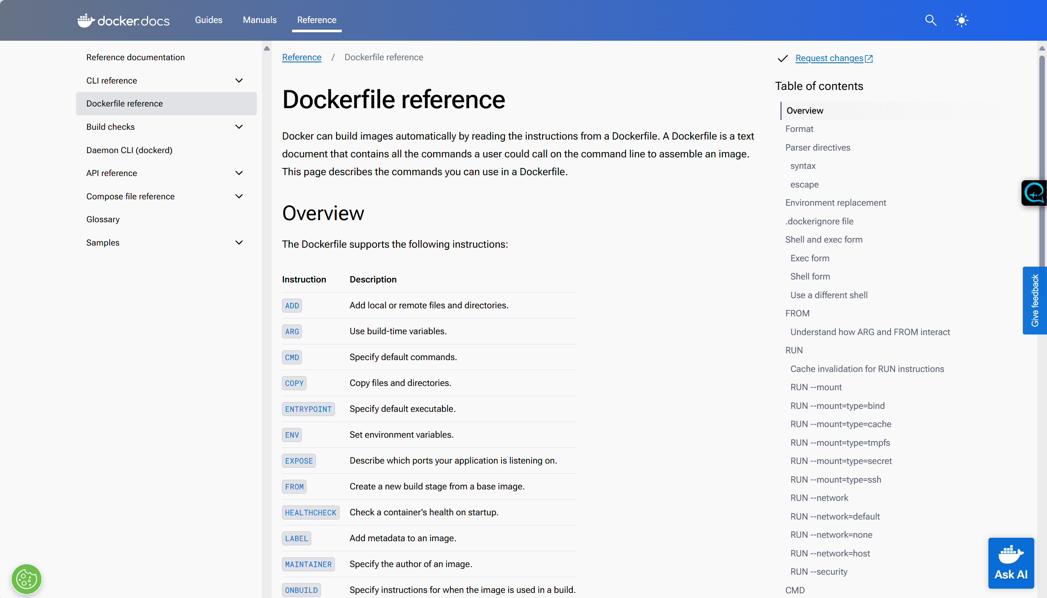The height and width of the screenshot is (598, 1047).
Task: Expand the API reference chevron
Action: click(x=239, y=173)
